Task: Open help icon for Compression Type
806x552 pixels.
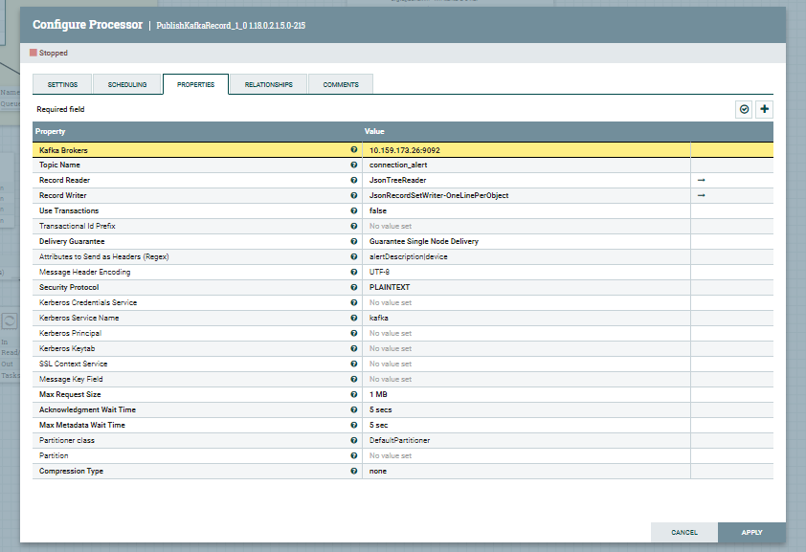Action: (353, 471)
